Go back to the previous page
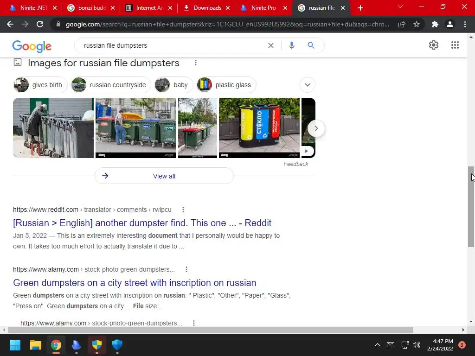 pos(10,24)
